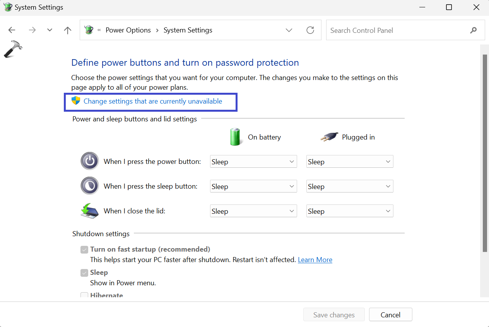Navigate to Power Options breadcrumb
489x327 pixels.
coord(128,30)
